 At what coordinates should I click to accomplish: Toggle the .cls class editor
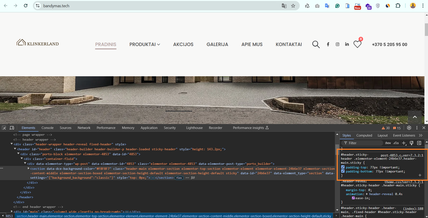[x=396, y=143]
